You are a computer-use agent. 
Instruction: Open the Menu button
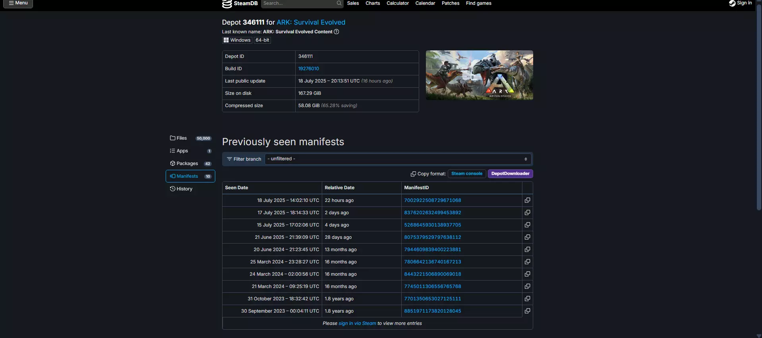pyautogui.click(x=18, y=3)
